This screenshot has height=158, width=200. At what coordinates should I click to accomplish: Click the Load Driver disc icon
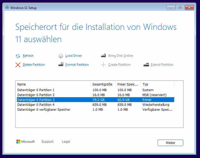[61, 56]
